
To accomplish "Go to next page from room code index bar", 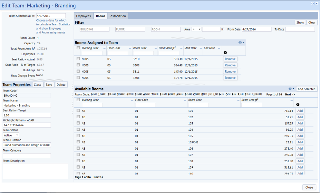I will 290,94.
